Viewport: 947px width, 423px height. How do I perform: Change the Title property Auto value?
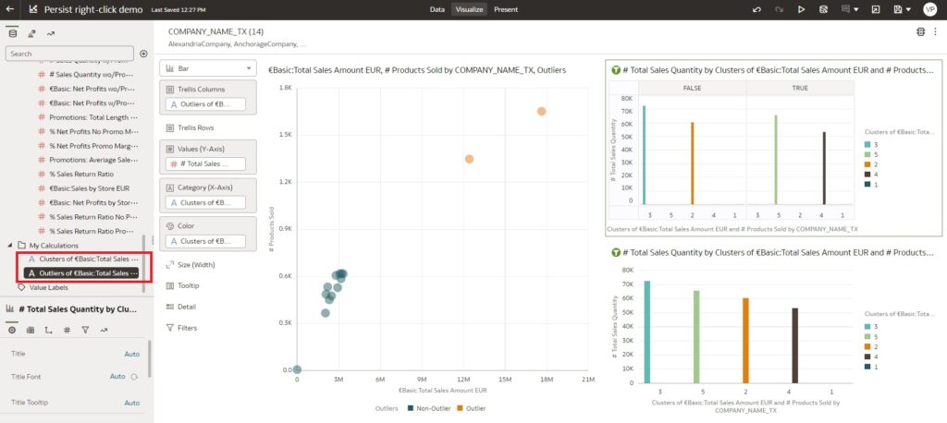pos(131,355)
